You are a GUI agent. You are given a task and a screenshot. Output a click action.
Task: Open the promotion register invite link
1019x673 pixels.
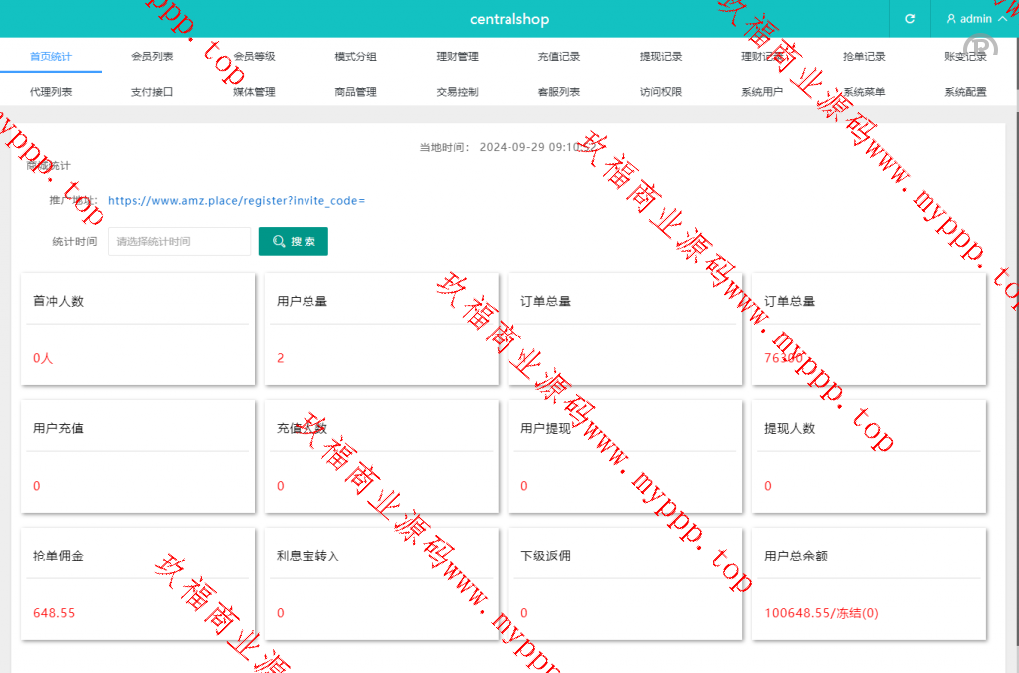click(237, 201)
